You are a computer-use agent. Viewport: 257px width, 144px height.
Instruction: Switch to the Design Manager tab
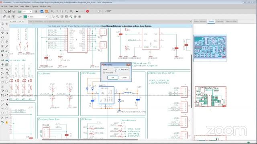200,21
